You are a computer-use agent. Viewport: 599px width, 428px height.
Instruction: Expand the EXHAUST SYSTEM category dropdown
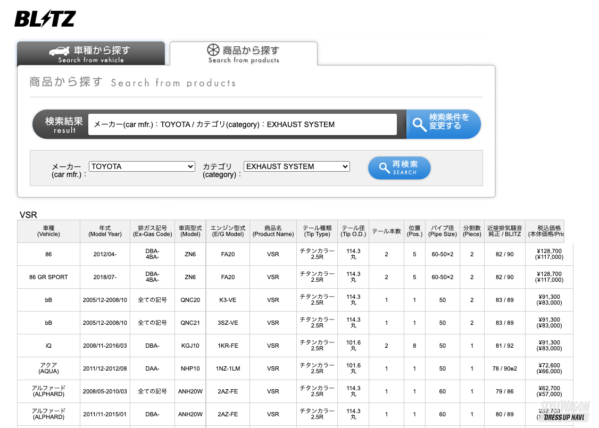pyautogui.click(x=296, y=166)
